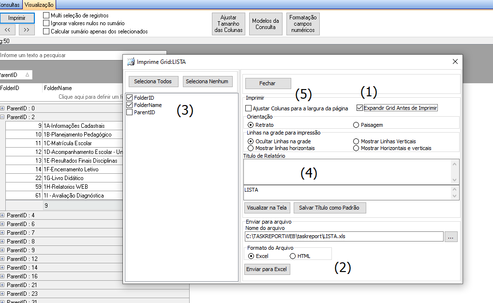493x303 pixels.
Task: Uncheck the FolderID column checkbox
Action: [x=129, y=98]
